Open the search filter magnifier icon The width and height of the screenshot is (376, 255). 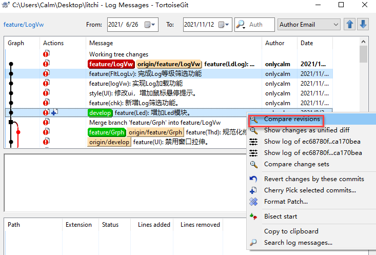pyautogui.click(x=241, y=25)
